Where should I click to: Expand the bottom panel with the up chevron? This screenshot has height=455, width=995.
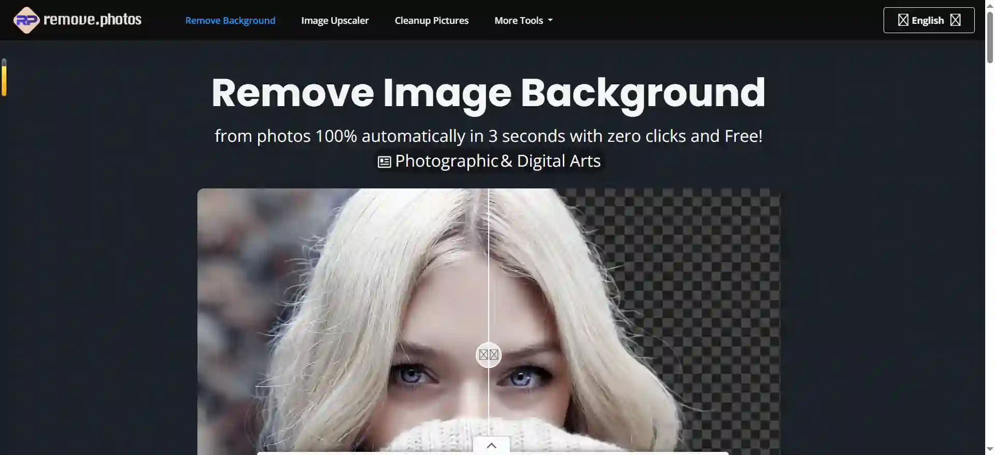[492, 445]
